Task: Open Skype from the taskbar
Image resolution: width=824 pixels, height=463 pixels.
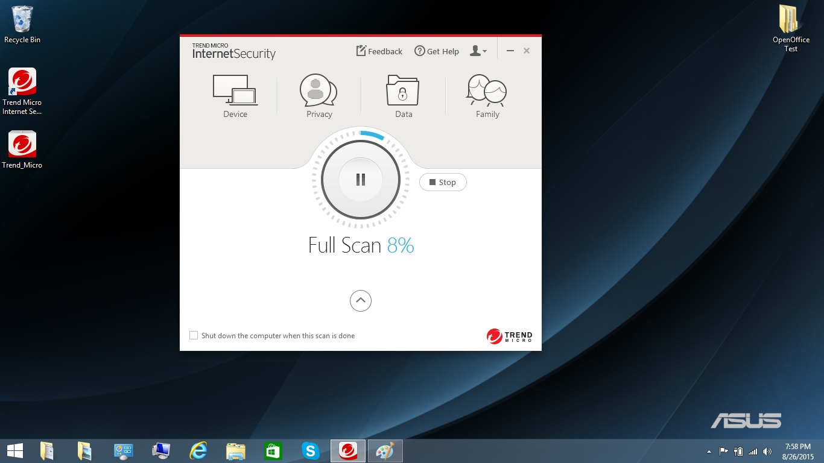Action: click(311, 450)
